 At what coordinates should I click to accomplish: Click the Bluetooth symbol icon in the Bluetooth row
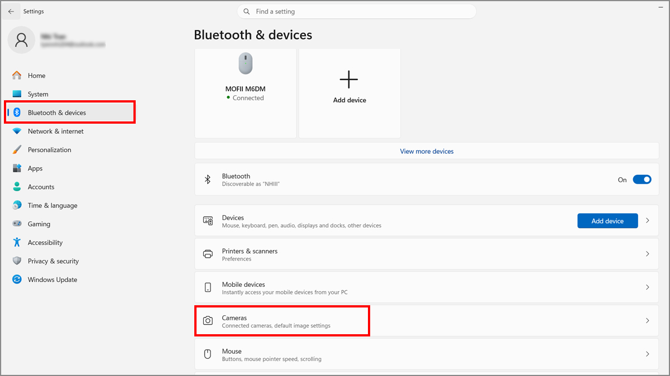(208, 179)
